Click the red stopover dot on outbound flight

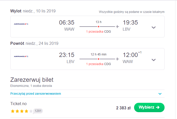[x=99, y=27]
